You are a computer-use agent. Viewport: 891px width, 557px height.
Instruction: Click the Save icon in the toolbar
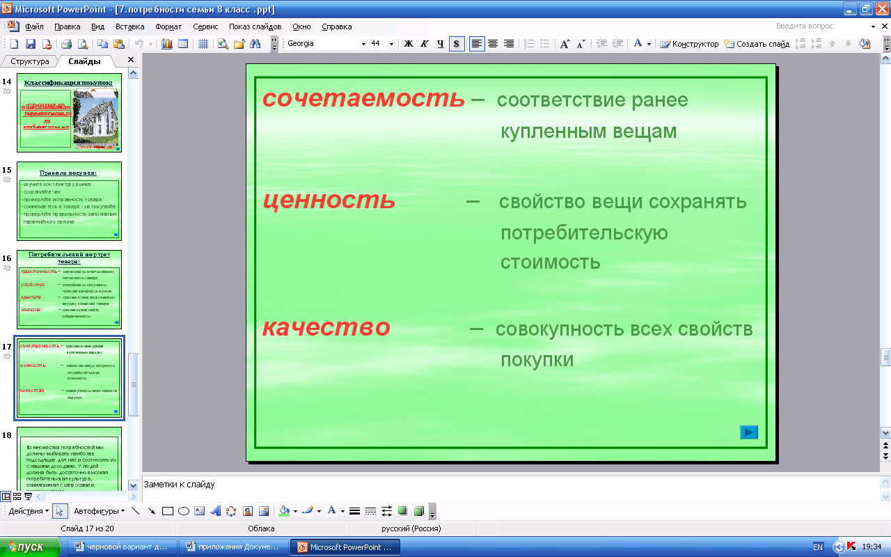pos(30,44)
